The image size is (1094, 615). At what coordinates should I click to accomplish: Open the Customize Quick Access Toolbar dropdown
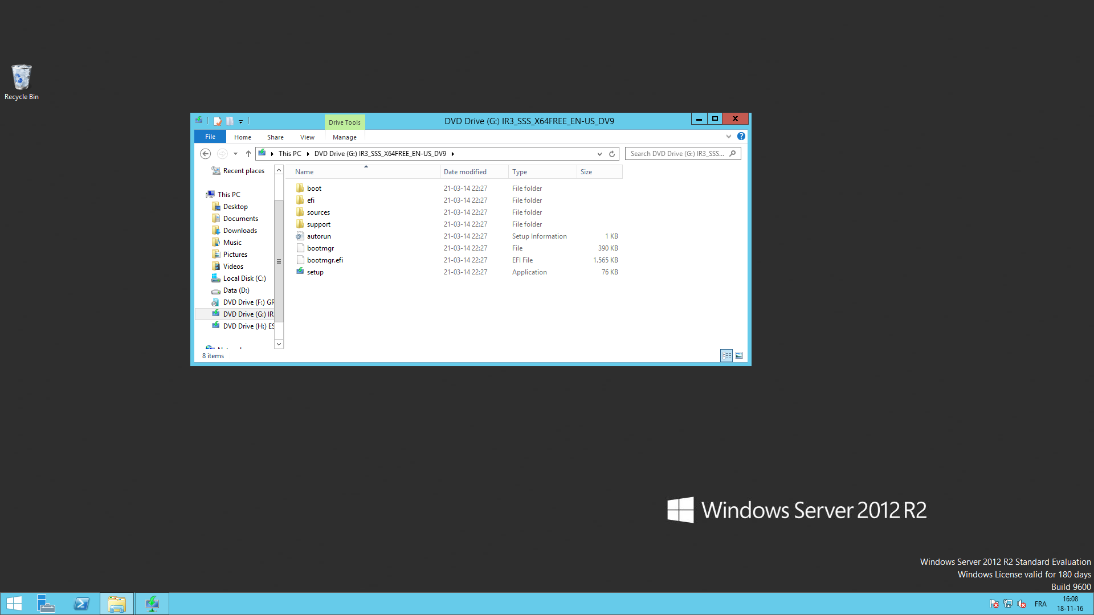pos(241,121)
